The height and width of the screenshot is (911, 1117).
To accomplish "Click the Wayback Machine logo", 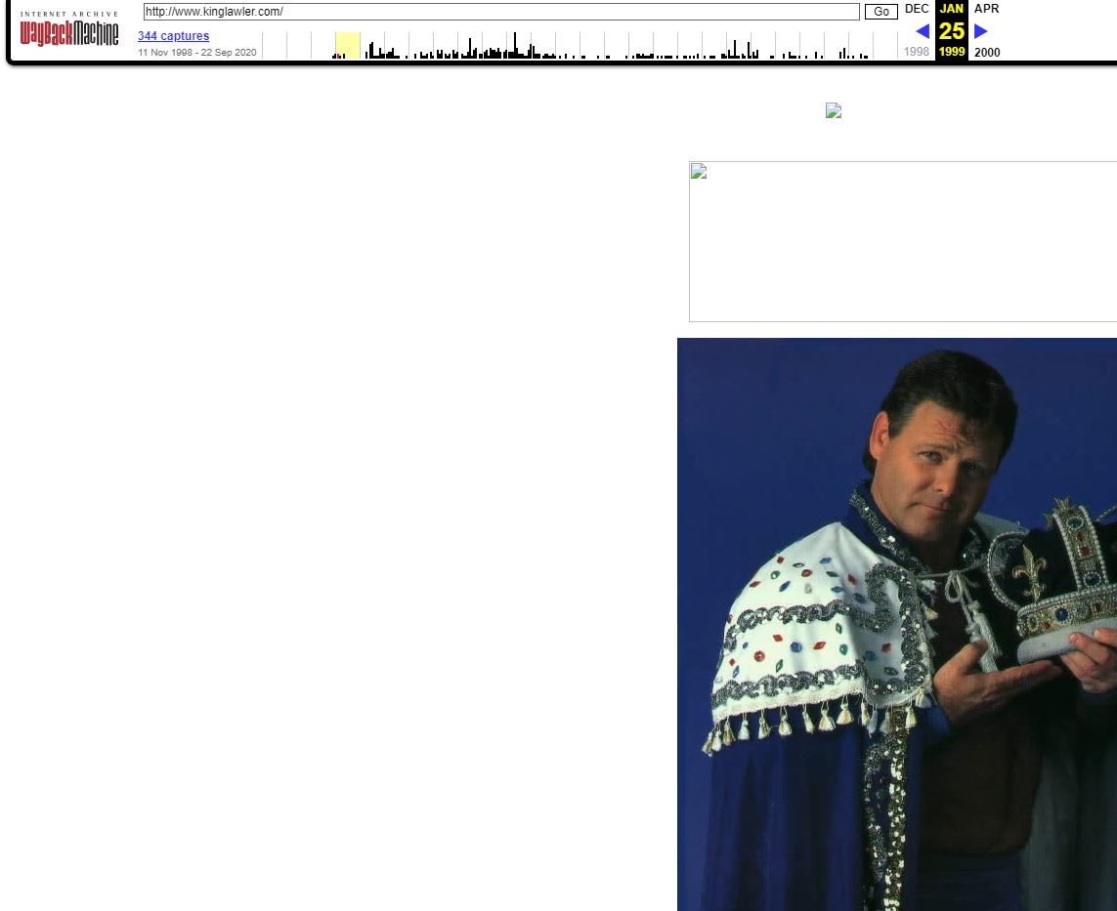I will coord(68,34).
